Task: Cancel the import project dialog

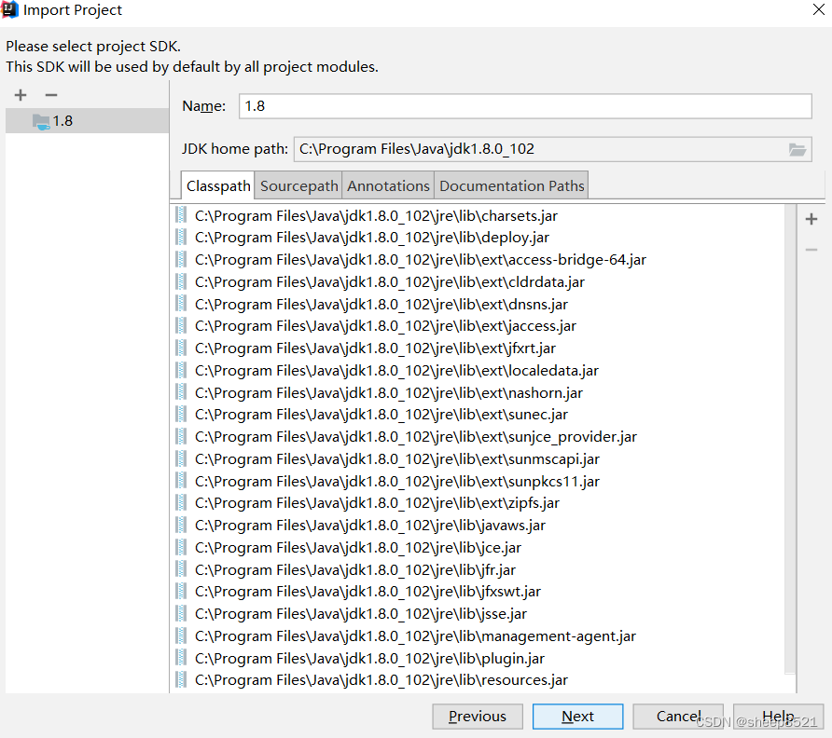Action: [678, 717]
